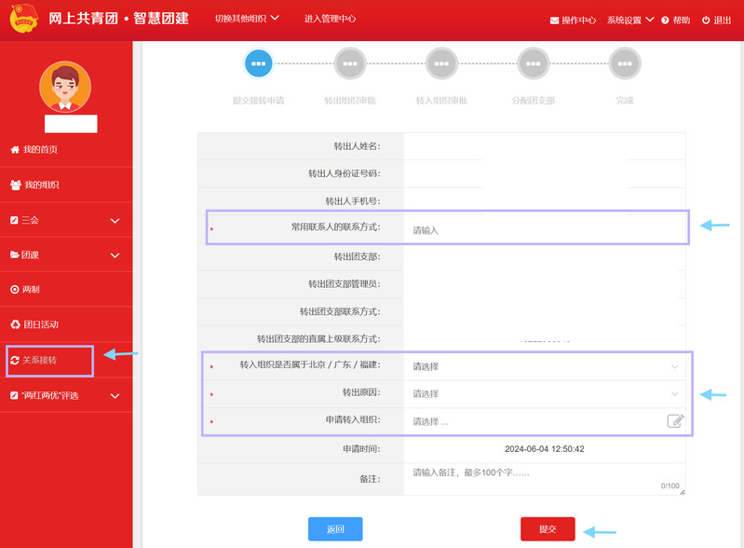Click 退出 logout in top bar
Viewport: 744px width, 548px height.
point(716,20)
